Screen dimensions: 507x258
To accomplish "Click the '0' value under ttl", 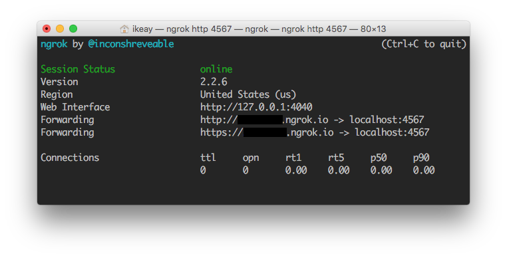I will click(x=203, y=170).
